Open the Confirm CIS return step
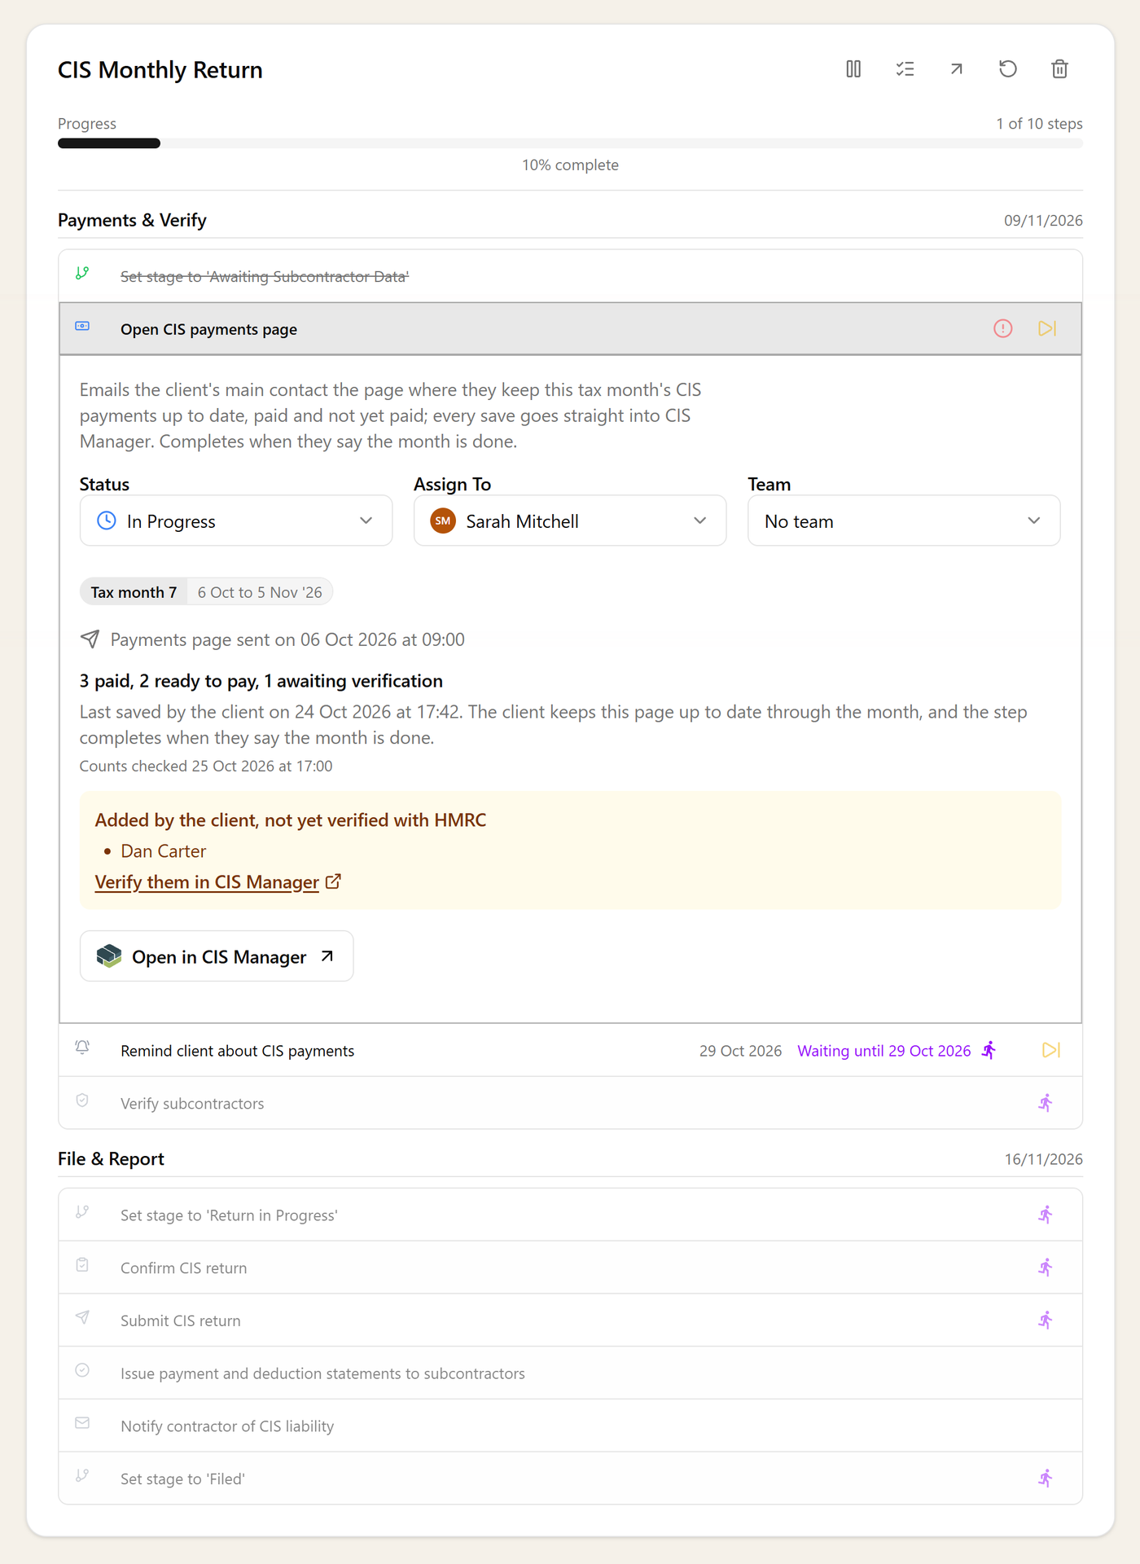Screen dimensions: 1140x1564 [570, 1267]
